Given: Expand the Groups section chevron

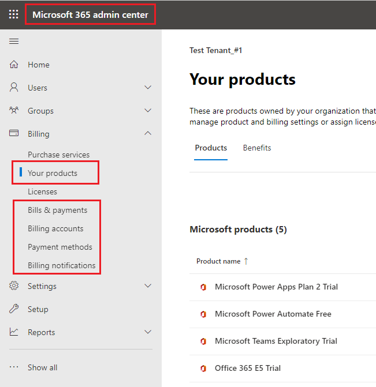Looking at the screenshot, I should (x=148, y=110).
